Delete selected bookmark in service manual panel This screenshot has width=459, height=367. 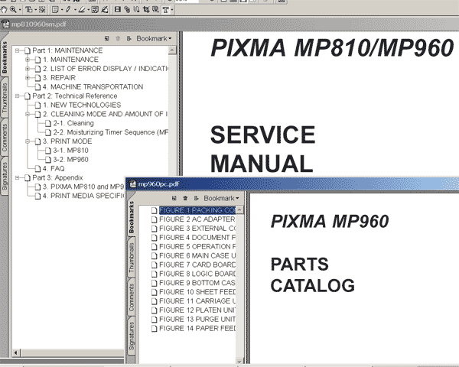click(x=118, y=38)
